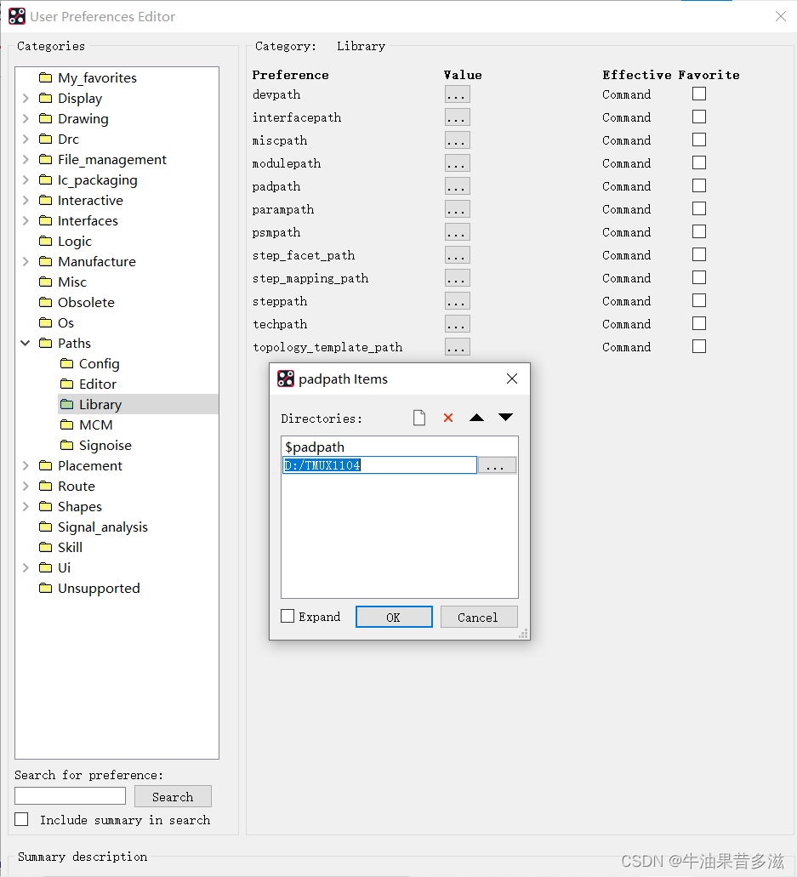
Task: Move directory up with the up arrow
Action: tap(476, 418)
